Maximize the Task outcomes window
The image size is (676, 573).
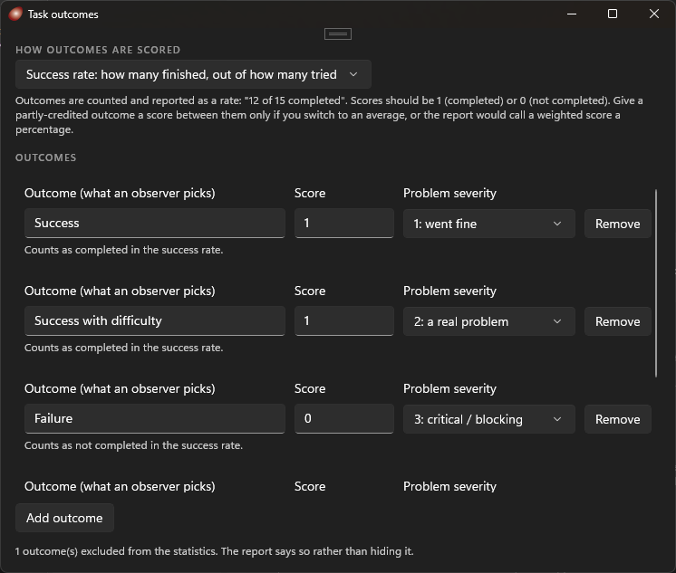pyautogui.click(x=613, y=14)
